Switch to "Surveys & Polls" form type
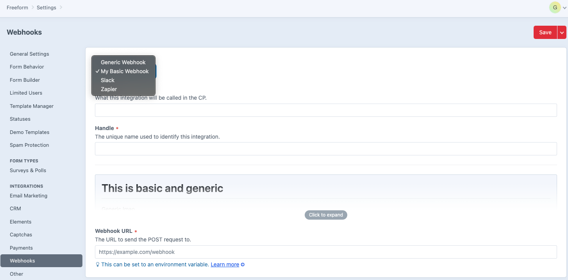The width and height of the screenshot is (568, 280). tap(28, 170)
